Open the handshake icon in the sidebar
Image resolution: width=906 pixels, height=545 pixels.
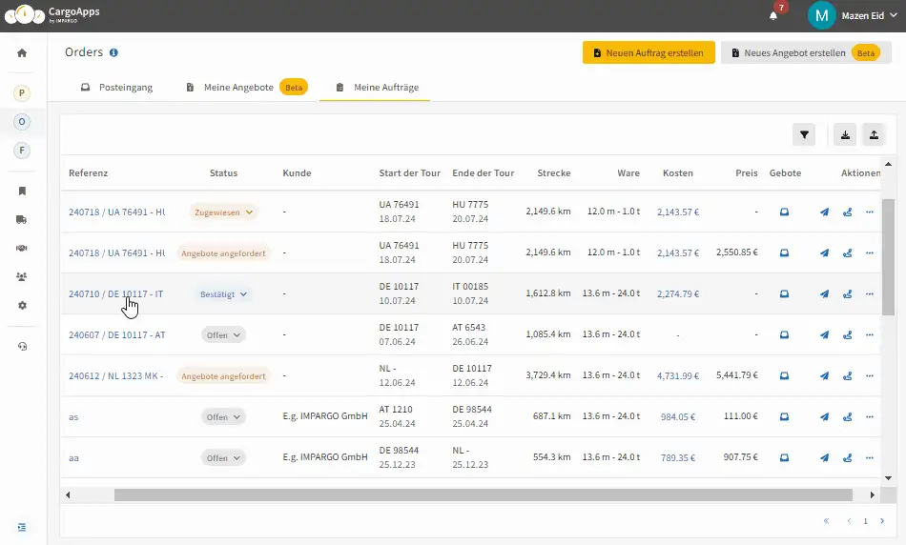click(x=22, y=249)
